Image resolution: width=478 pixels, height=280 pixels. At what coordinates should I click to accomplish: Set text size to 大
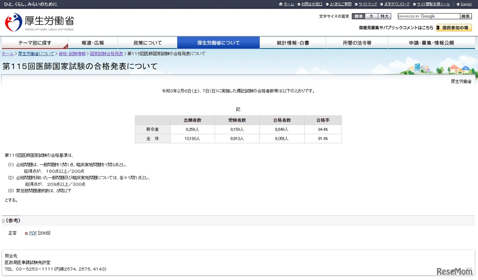point(371,16)
